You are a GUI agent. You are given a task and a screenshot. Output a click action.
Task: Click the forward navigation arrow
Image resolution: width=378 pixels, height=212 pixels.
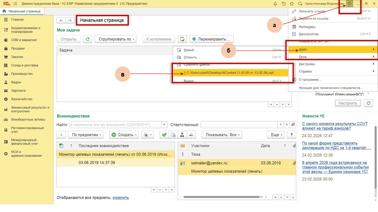coord(70,20)
